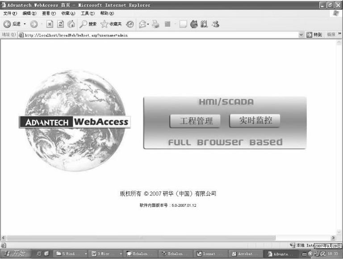Click the 转到 (Go) button
This screenshot has height=259, width=343.
[x=314, y=35]
